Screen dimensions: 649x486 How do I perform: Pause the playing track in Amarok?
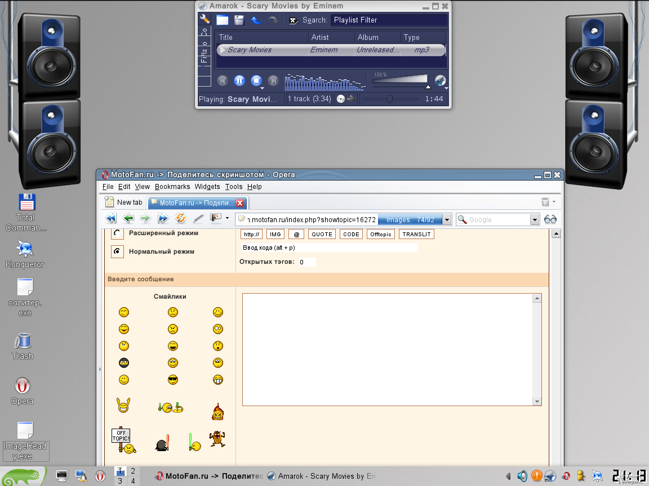coord(239,80)
